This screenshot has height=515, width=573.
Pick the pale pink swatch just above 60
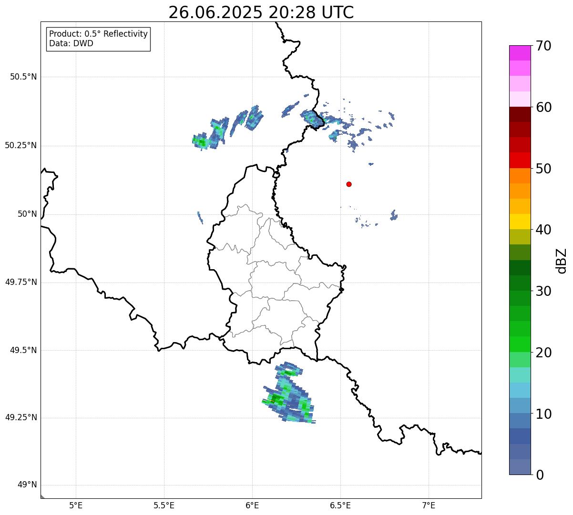coord(520,99)
